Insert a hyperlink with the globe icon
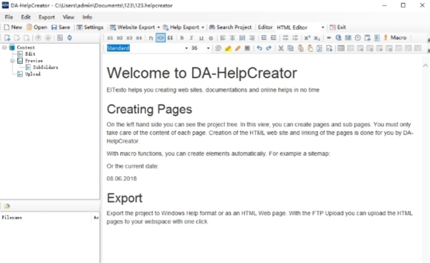Viewport: 430px width, 263px height. coord(338,38)
